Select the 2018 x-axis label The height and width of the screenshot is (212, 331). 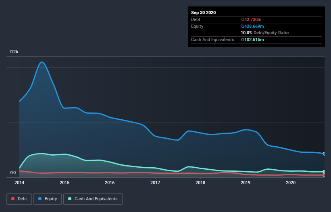tap(200, 183)
